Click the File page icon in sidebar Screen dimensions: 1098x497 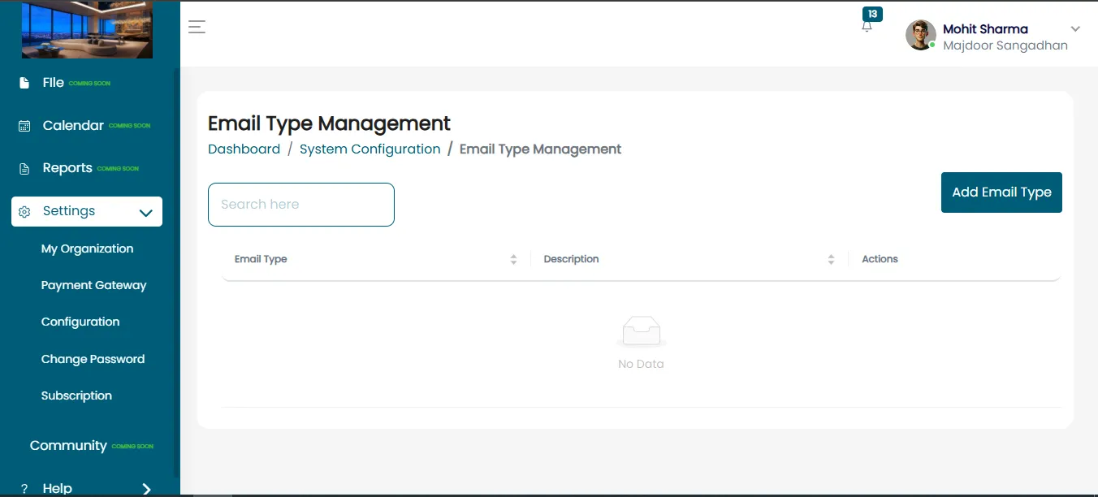pos(24,83)
